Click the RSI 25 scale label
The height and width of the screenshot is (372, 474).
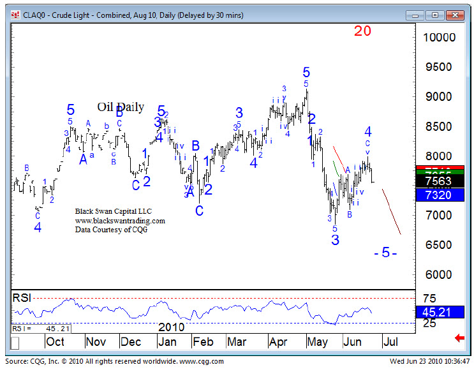(429, 324)
